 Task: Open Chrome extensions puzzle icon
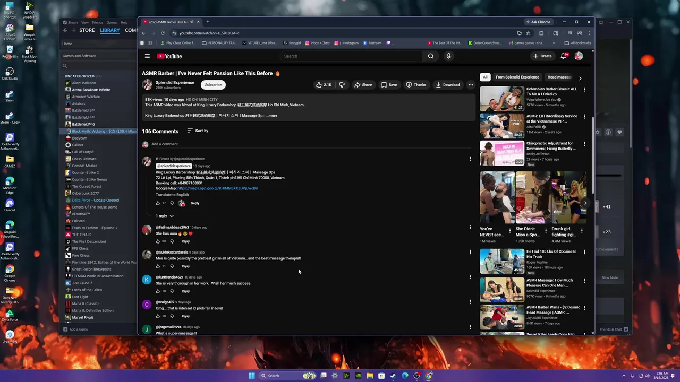(541, 33)
